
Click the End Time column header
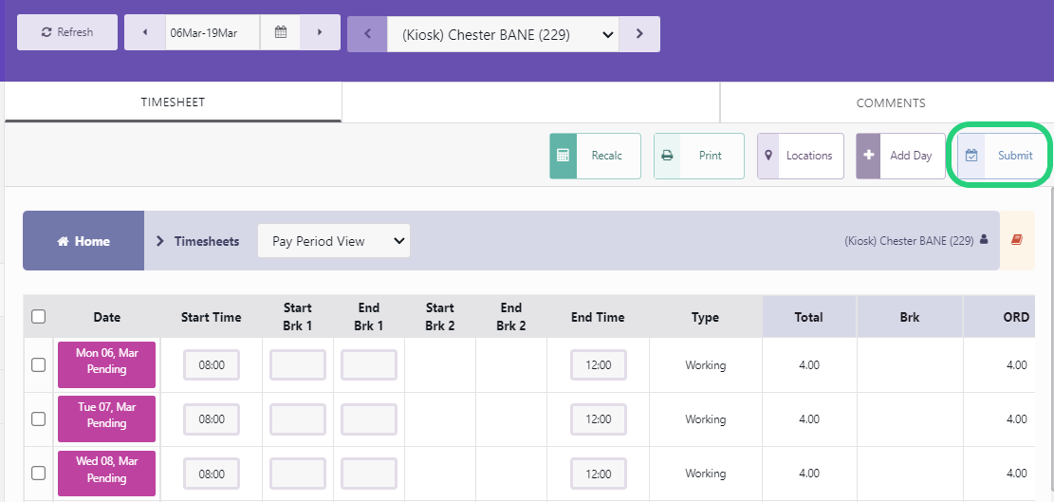click(x=598, y=317)
